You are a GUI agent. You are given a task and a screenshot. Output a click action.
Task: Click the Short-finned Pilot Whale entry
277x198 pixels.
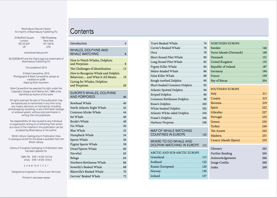tap(179, 57)
